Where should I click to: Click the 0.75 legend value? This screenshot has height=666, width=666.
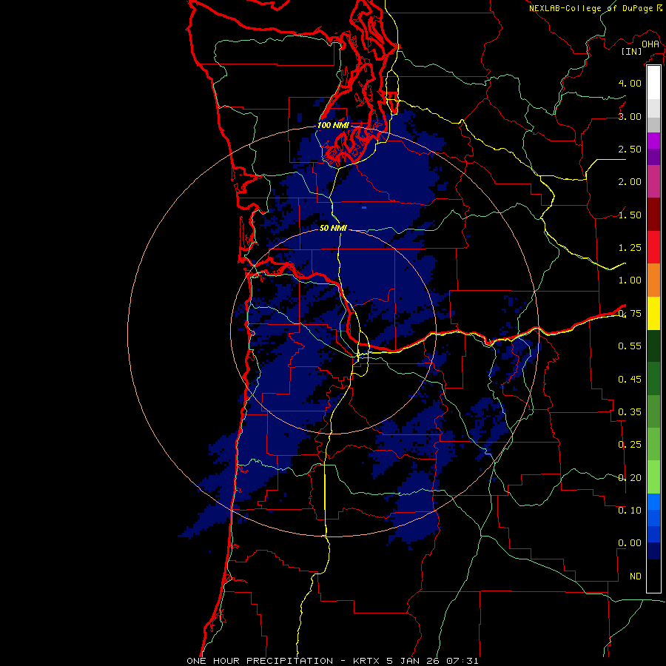630,314
